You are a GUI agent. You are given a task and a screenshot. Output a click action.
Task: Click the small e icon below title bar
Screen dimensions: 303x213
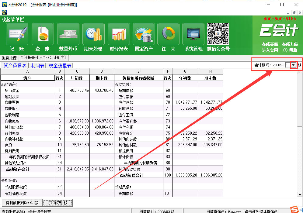click(x=4, y=12)
